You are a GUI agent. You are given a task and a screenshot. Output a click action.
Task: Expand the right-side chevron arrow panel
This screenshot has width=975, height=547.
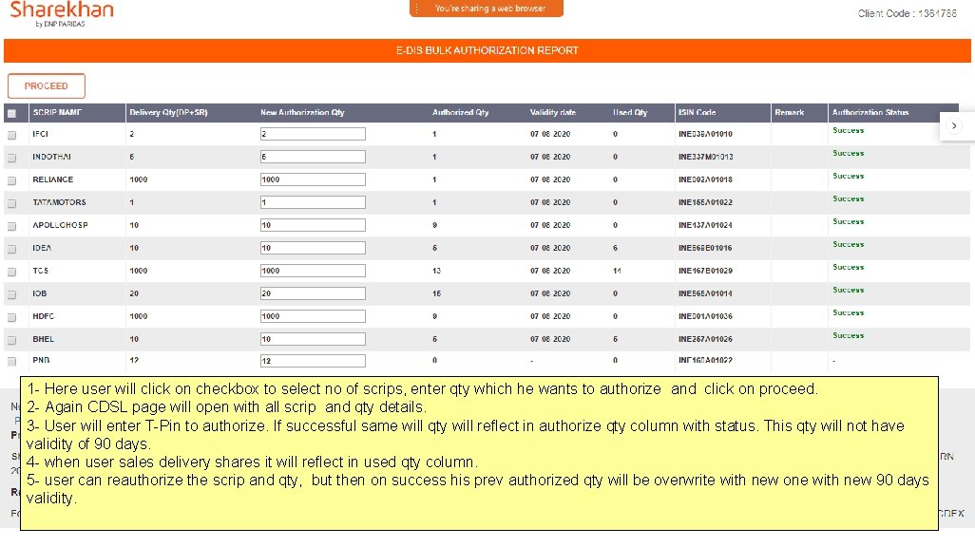point(954,126)
